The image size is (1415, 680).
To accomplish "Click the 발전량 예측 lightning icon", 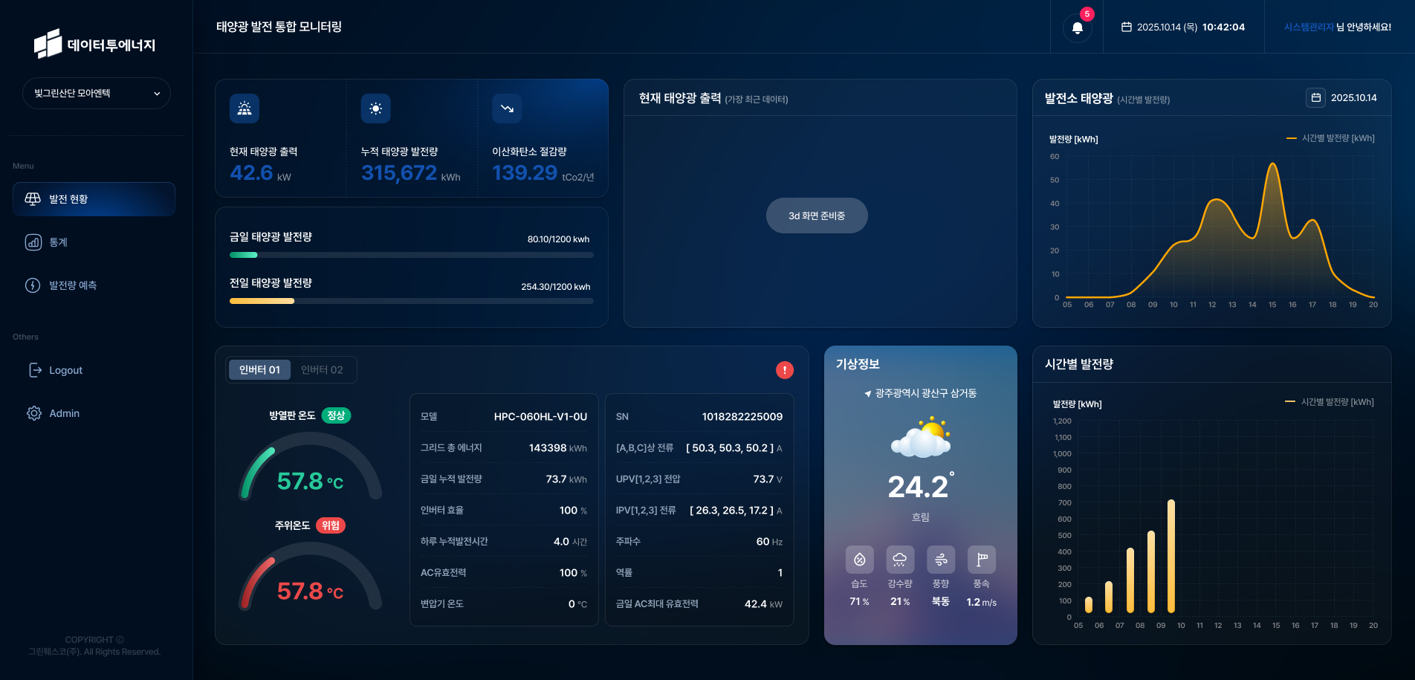I will [33, 285].
